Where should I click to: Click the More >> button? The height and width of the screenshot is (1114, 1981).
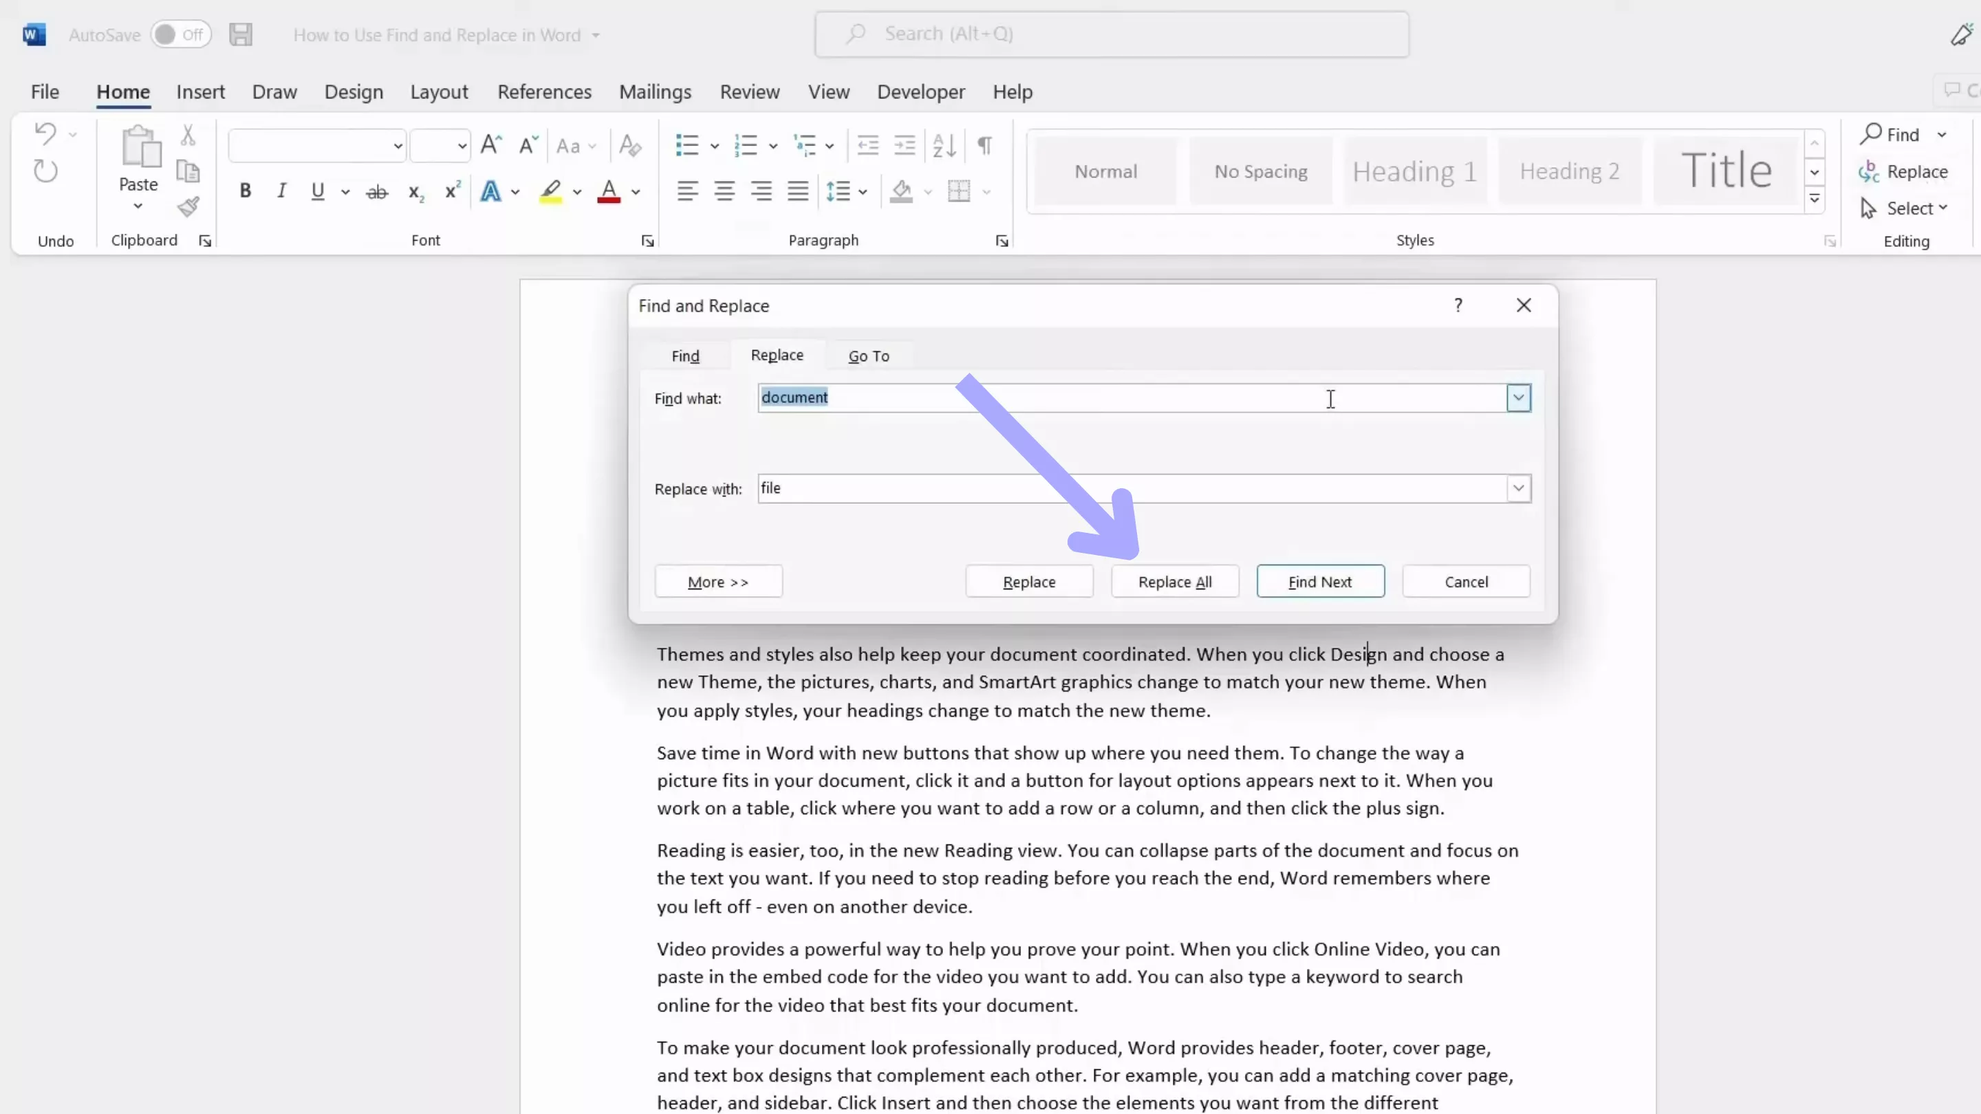click(718, 582)
